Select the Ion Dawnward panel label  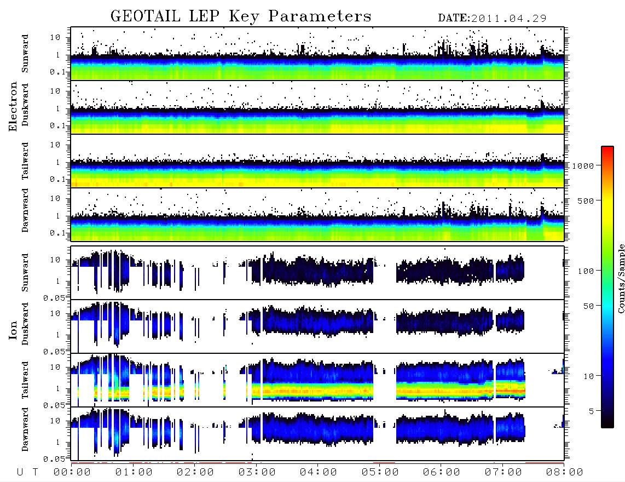25,429
